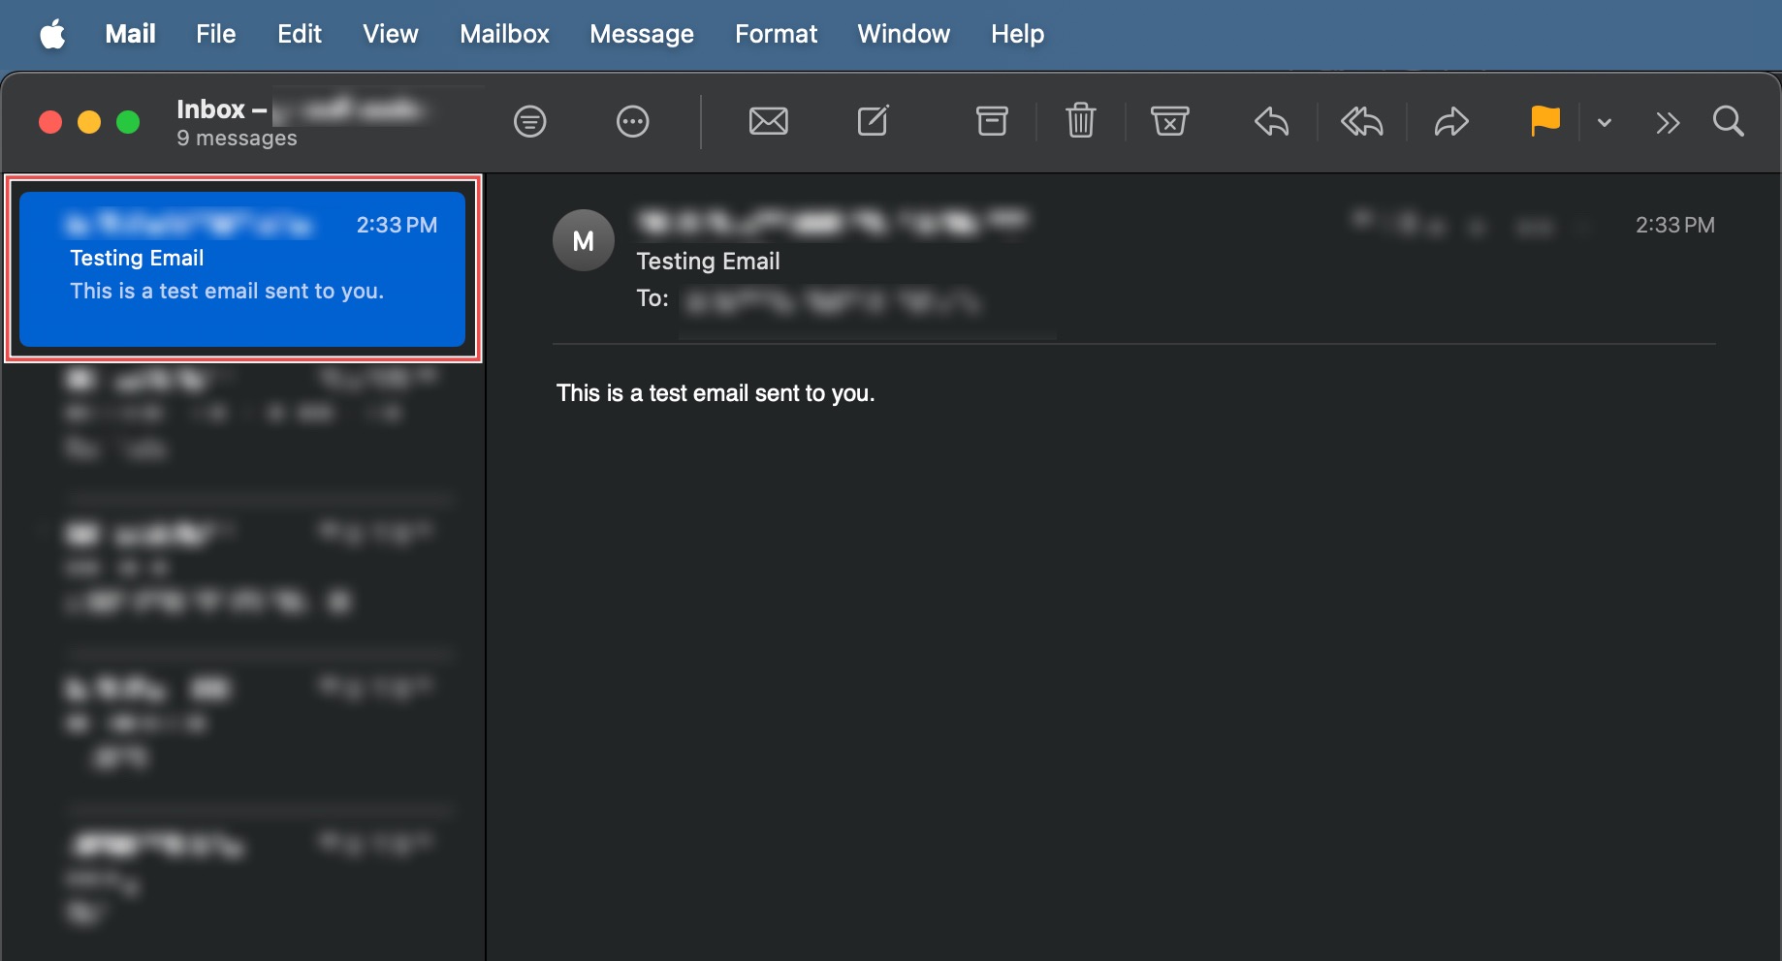Open the Apple menu
This screenshot has width=1782, height=961.
(52, 35)
